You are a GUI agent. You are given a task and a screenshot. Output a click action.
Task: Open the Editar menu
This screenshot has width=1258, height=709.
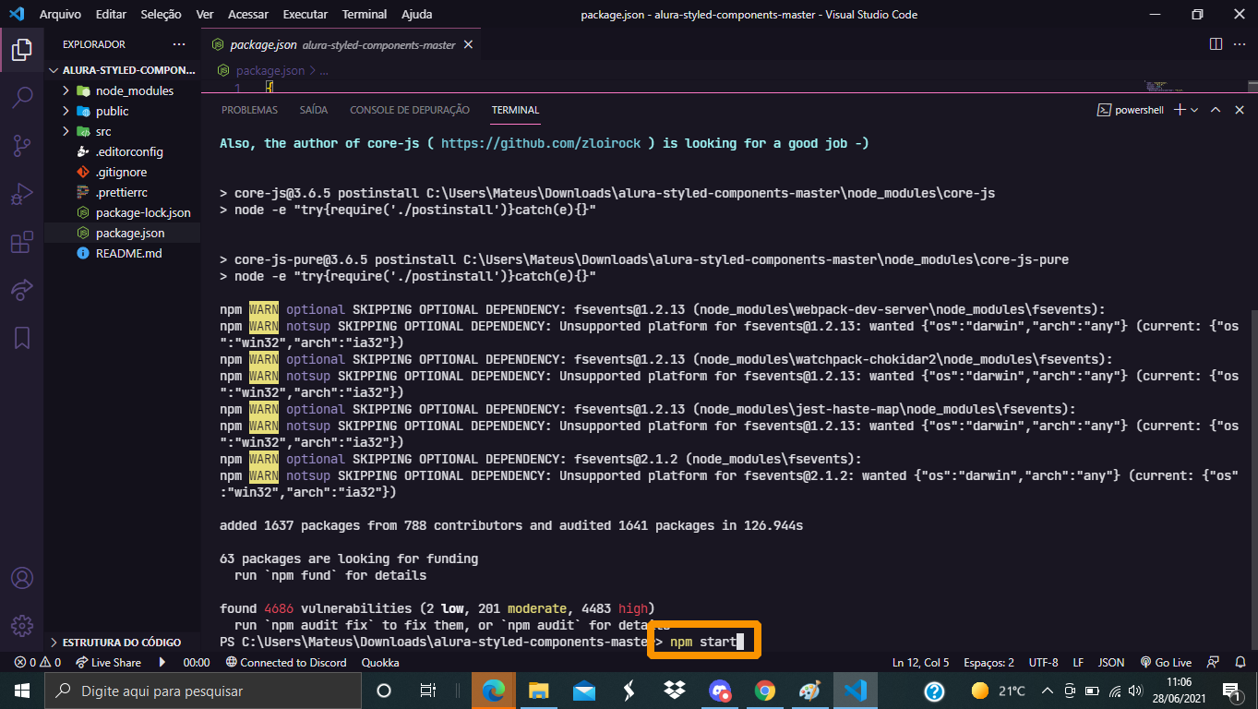click(x=112, y=14)
